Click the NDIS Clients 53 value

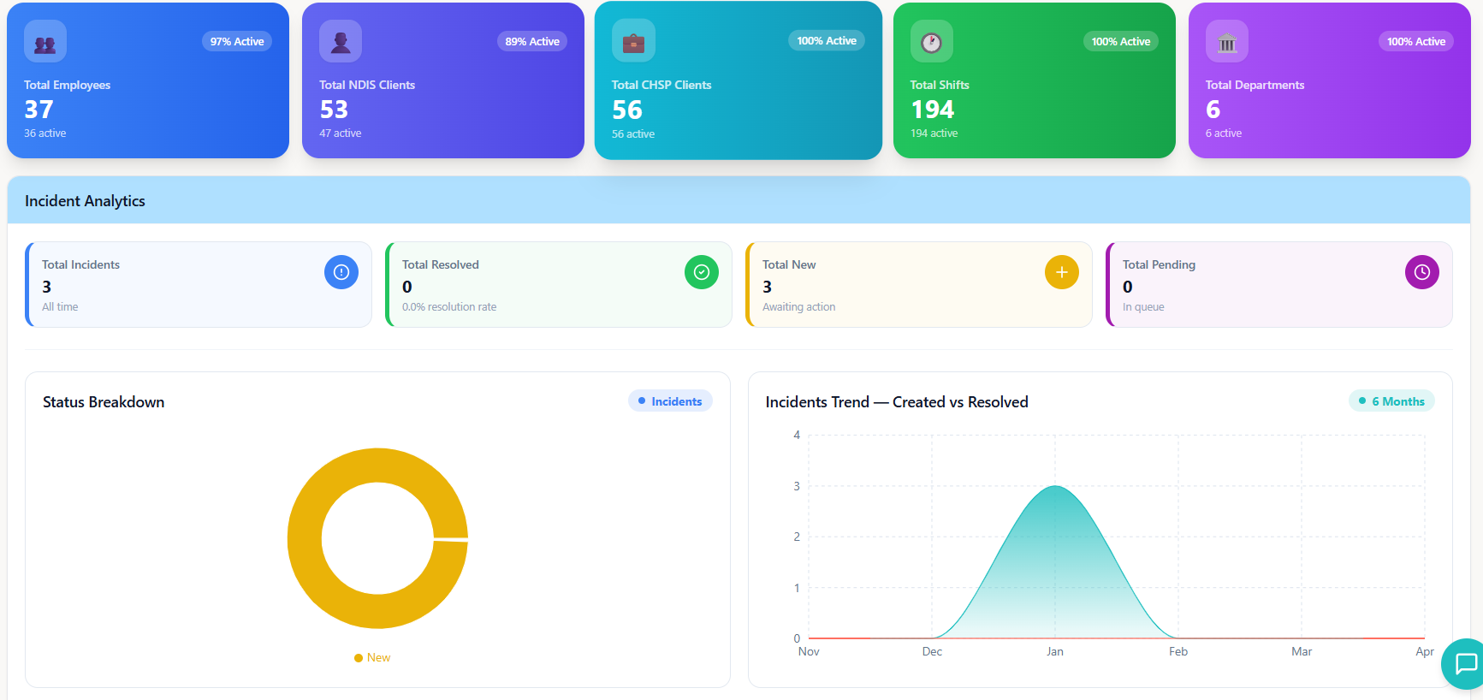[x=334, y=110]
